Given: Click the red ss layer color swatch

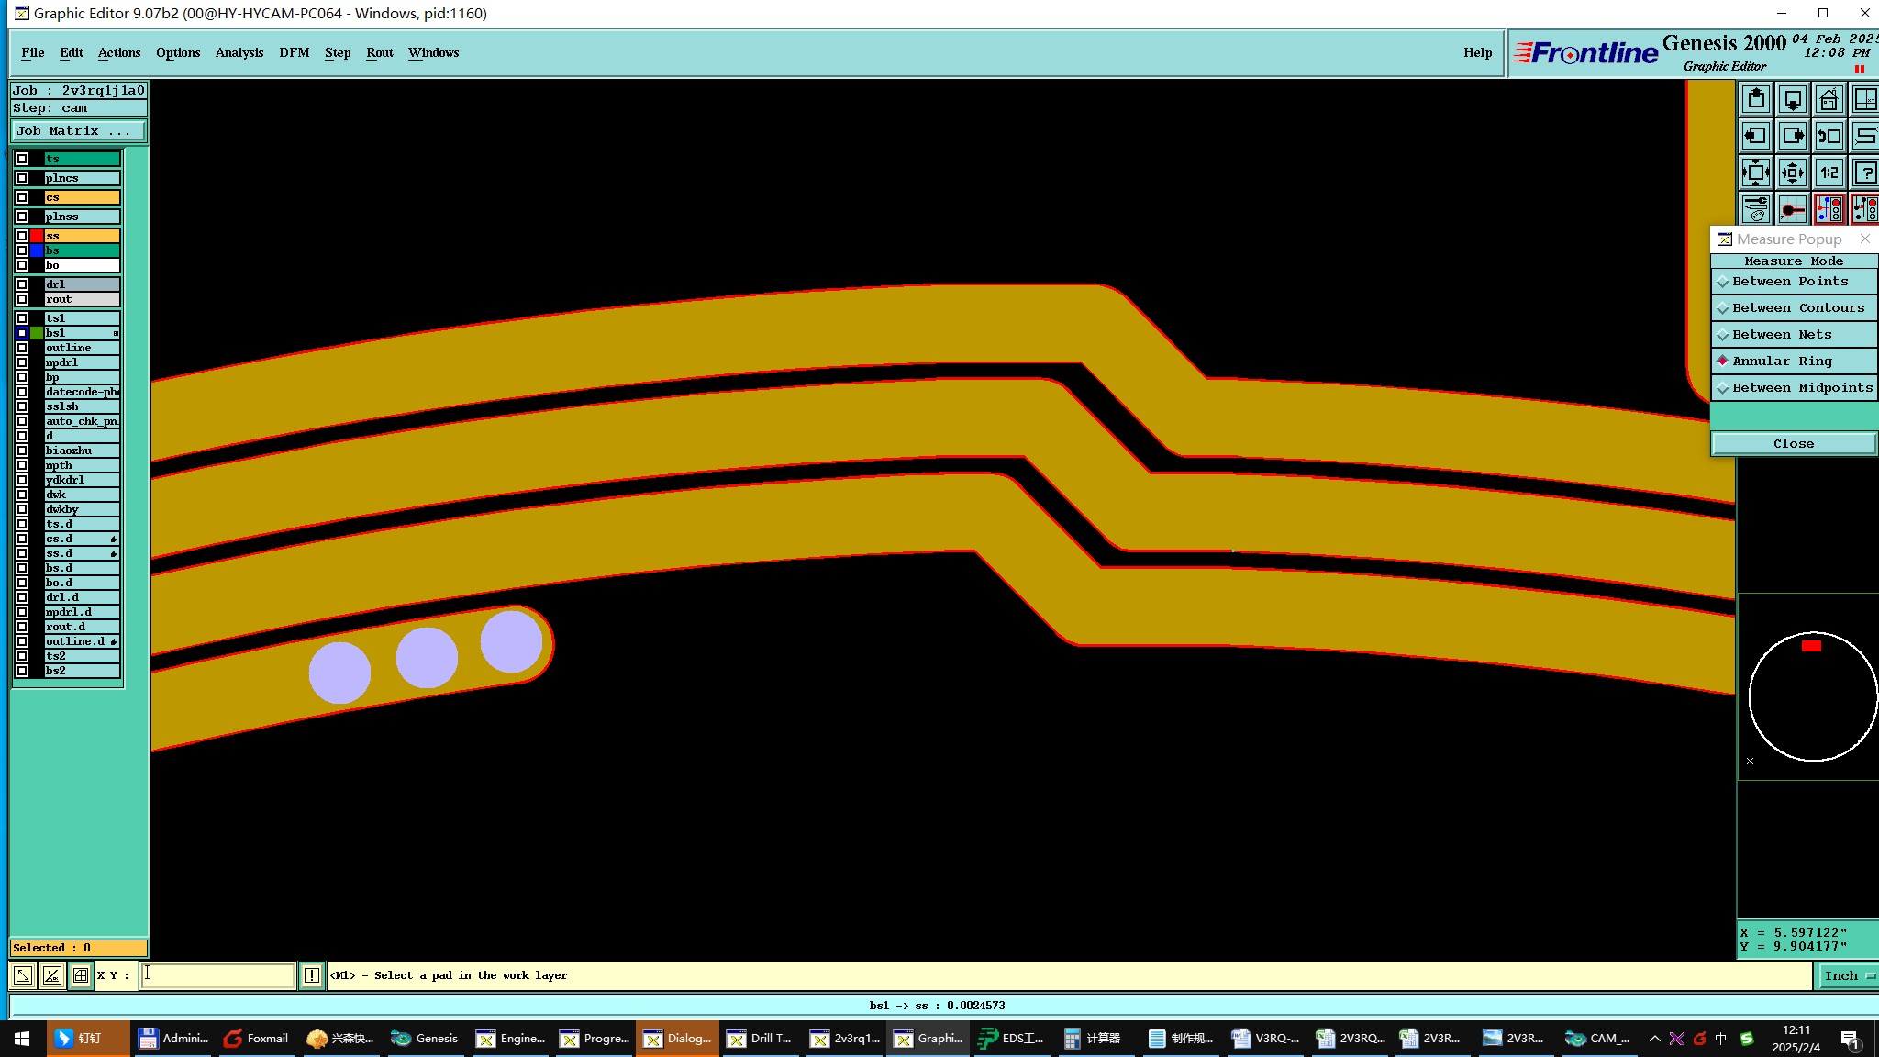Looking at the screenshot, I should [37, 236].
